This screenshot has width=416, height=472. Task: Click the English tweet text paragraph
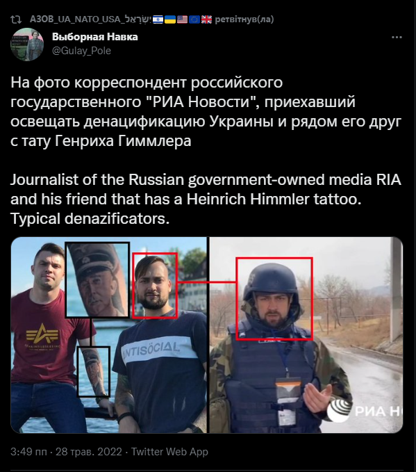coord(206,199)
